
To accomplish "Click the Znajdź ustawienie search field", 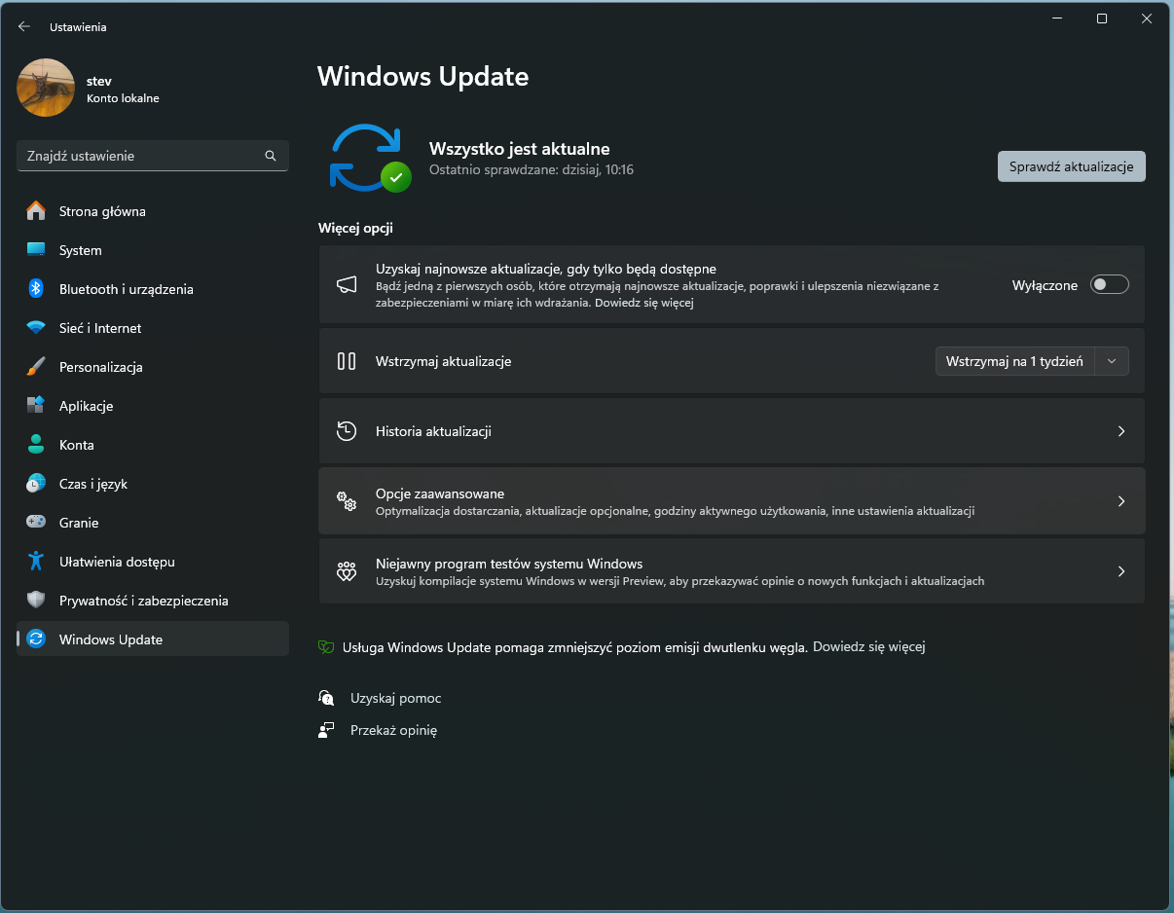I will [141, 156].
